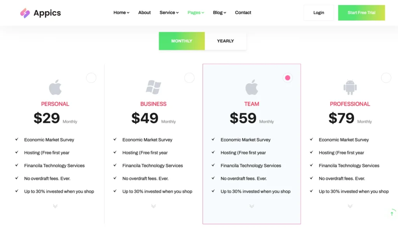This screenshot has width=398, height=230.
Task: Click the Windows icon in Business plan
Action: coord(154,87)
